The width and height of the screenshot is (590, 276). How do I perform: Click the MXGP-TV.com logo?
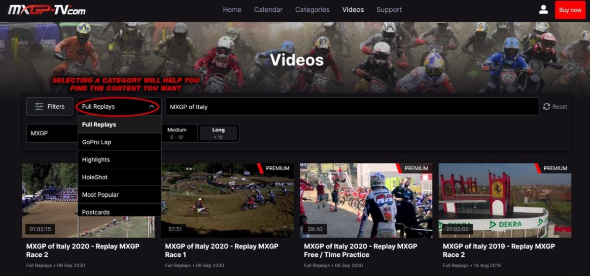[x=47, y=10]
